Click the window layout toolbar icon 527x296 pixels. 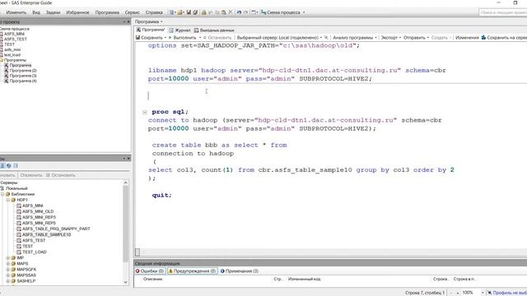pyautogui.click(x=254, y=12)
